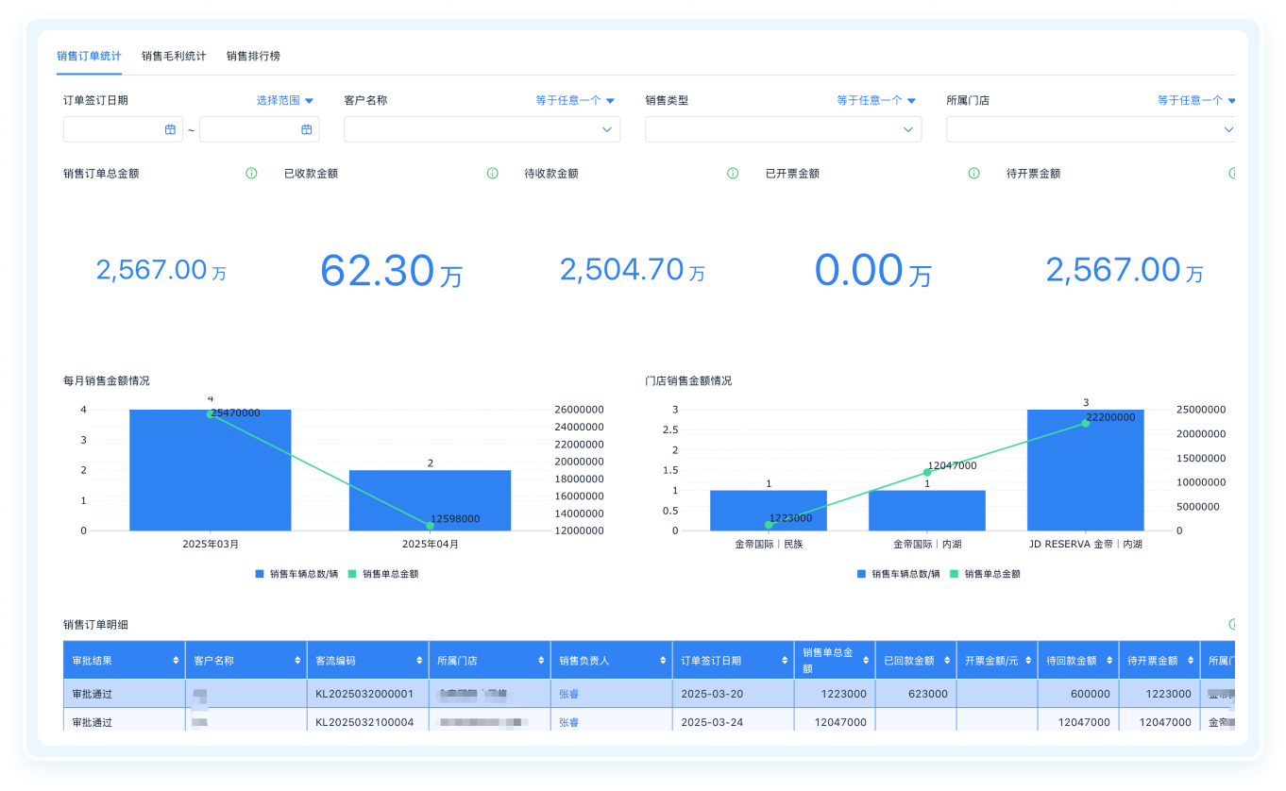Viewport: 1286px width, 791px height.
Task: Open 张睿 link in KL2025032100004 row
Action: (568, 722)
